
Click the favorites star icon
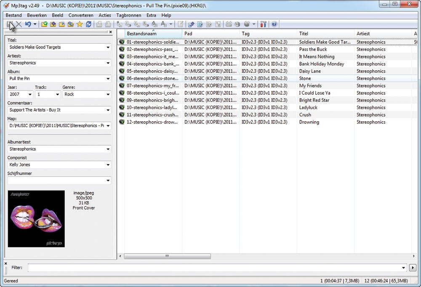click(x=80, y=24)
